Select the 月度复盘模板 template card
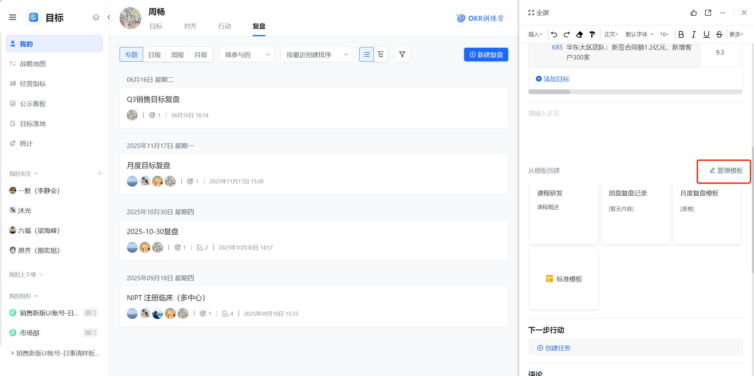754x376 pixels. 707,213
